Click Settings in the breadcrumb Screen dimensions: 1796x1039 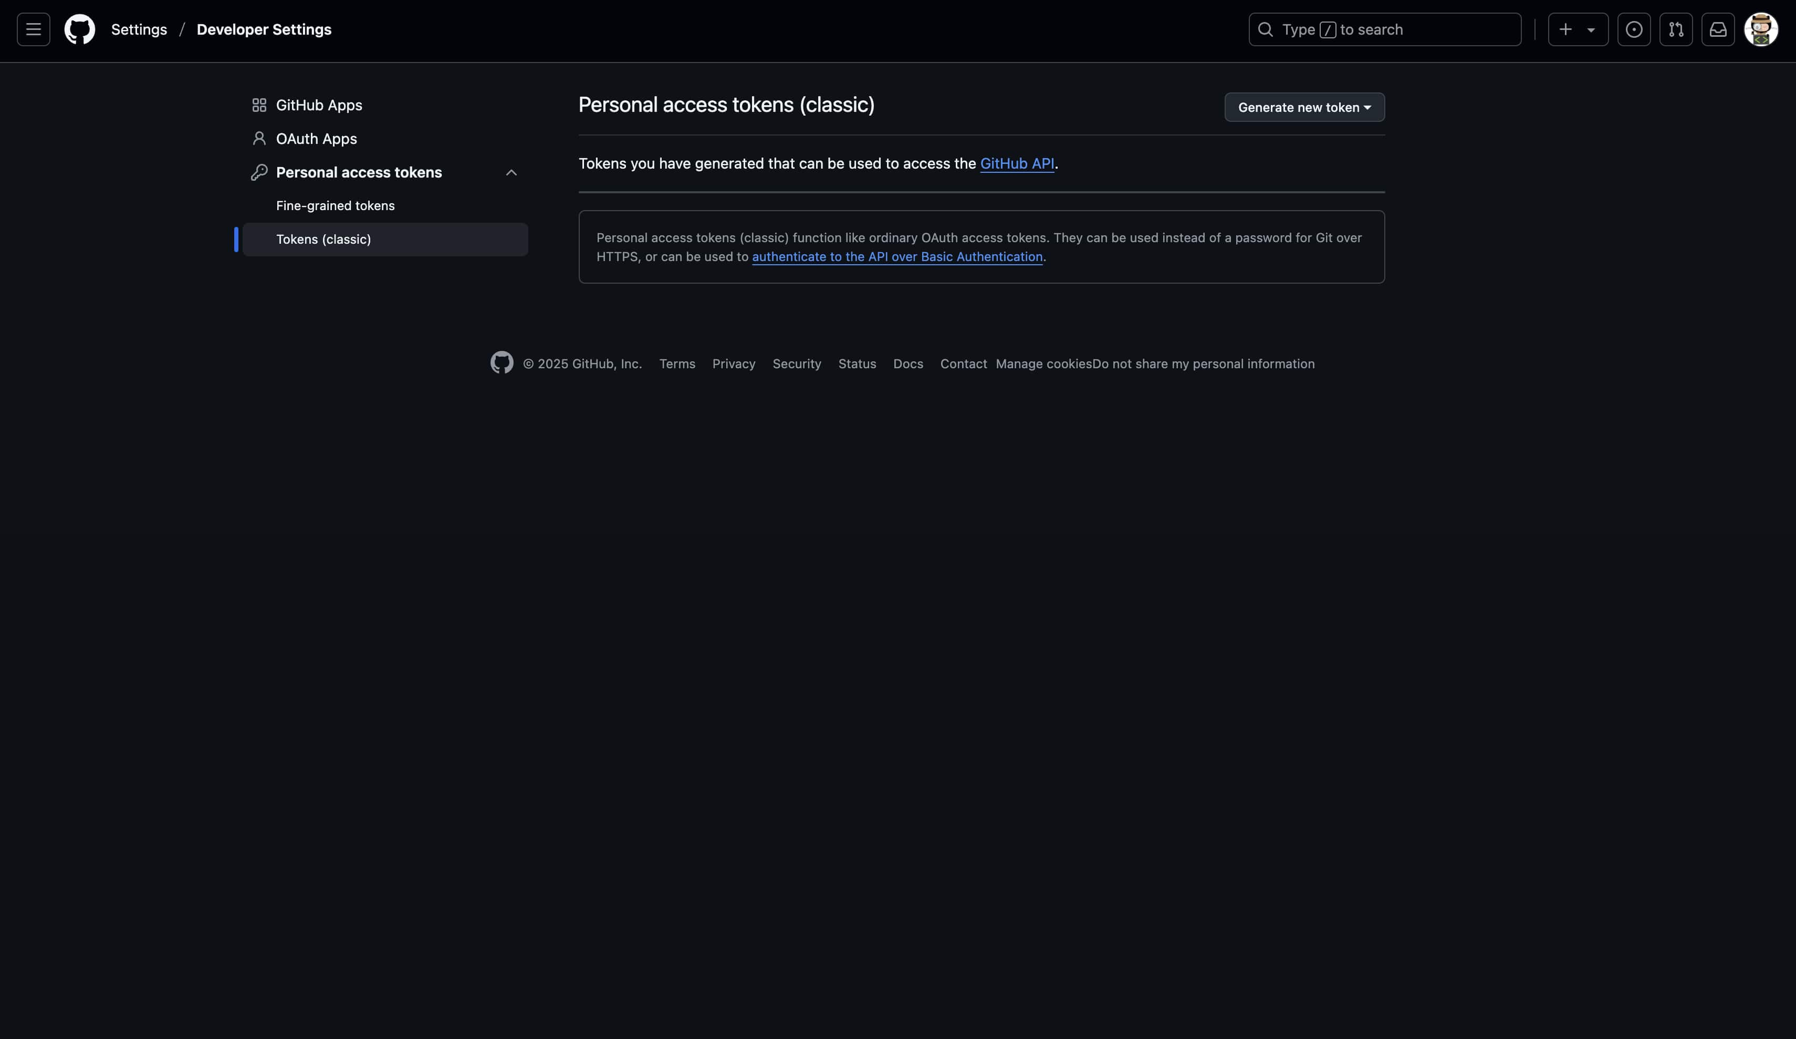139,29
